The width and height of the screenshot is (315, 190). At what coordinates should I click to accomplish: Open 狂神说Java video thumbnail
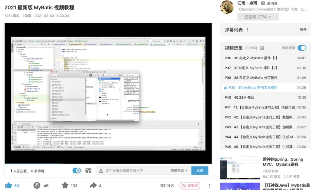(240, 187)
